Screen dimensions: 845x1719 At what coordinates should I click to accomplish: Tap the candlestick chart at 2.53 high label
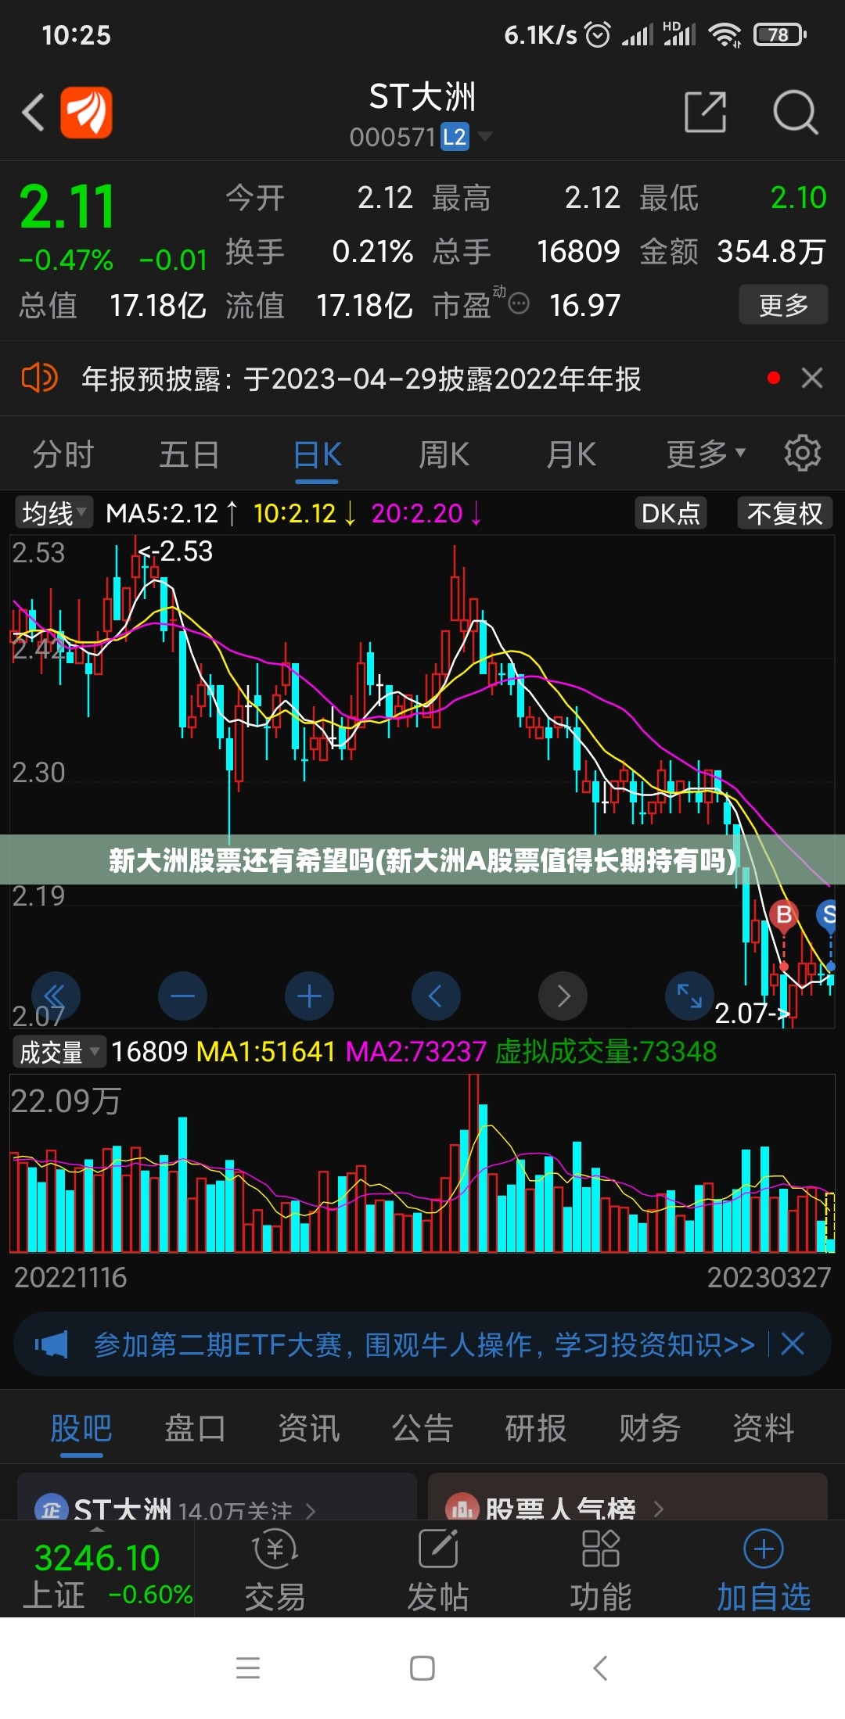[175, 551]
